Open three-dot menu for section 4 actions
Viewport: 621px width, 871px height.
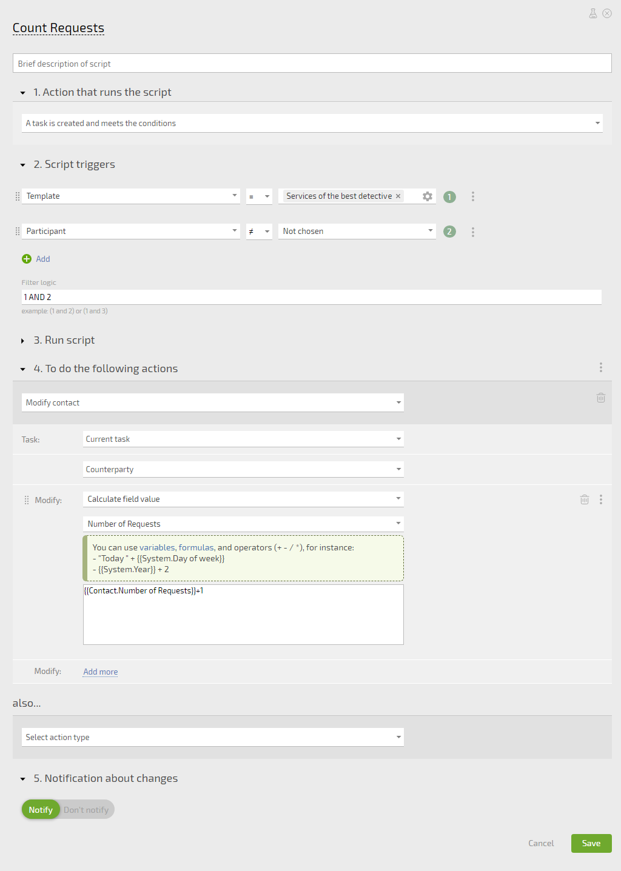click(x=601, y=367)
